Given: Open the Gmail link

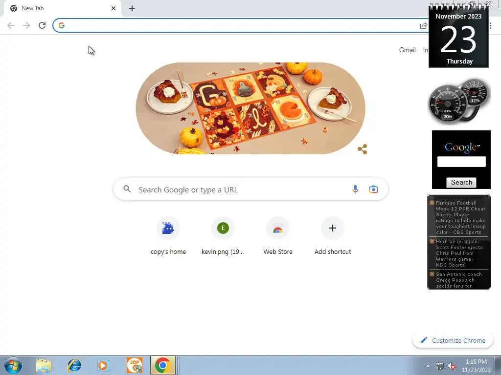Looking at the screenshot, I should [408, 50].
